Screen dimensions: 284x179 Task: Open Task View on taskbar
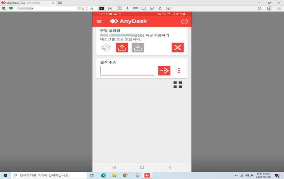pyautogui.click(x=93, y=175)
